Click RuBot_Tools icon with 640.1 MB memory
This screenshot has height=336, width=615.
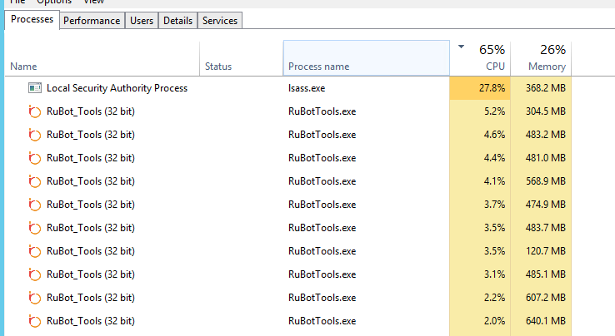click(35, 321)
